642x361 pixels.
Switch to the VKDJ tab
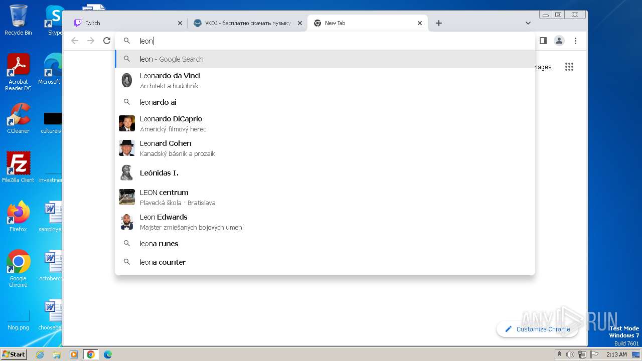248,23
